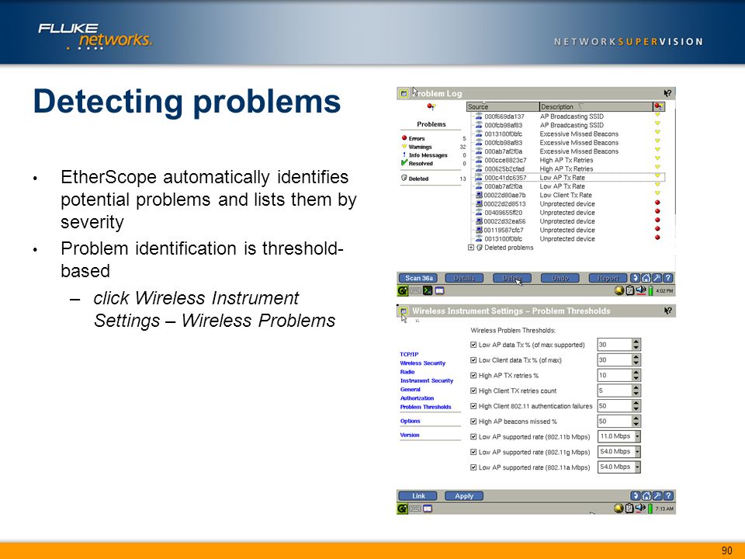Toggle Low AP supported rate 802.11g checkbox
745x559 pixels.
click(x=473, y=452)
